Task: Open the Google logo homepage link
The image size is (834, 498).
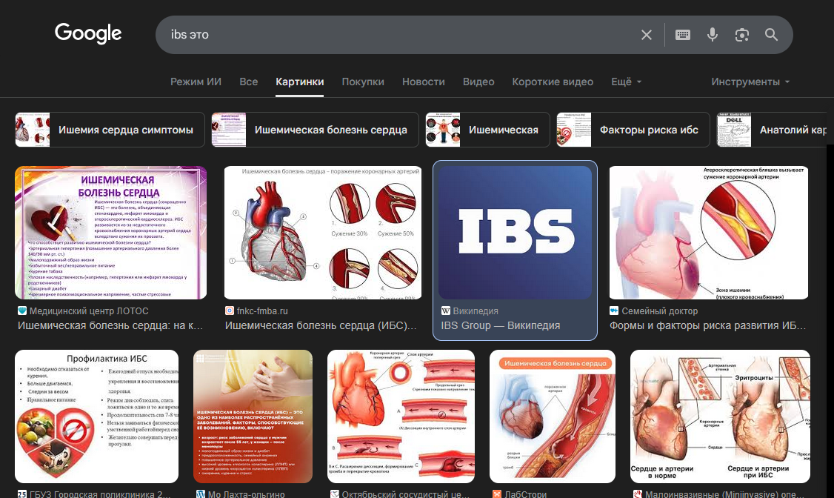Action: pyautogui.click(x=88, y=33)
